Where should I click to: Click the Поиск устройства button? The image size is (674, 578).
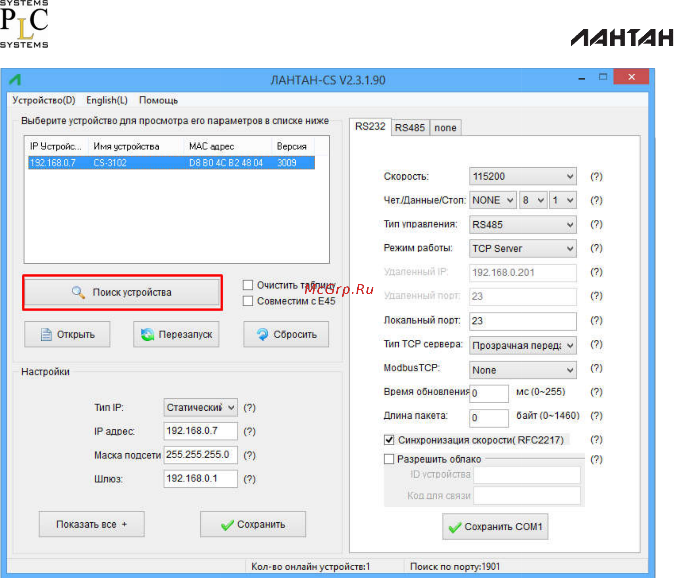(122, 292)
